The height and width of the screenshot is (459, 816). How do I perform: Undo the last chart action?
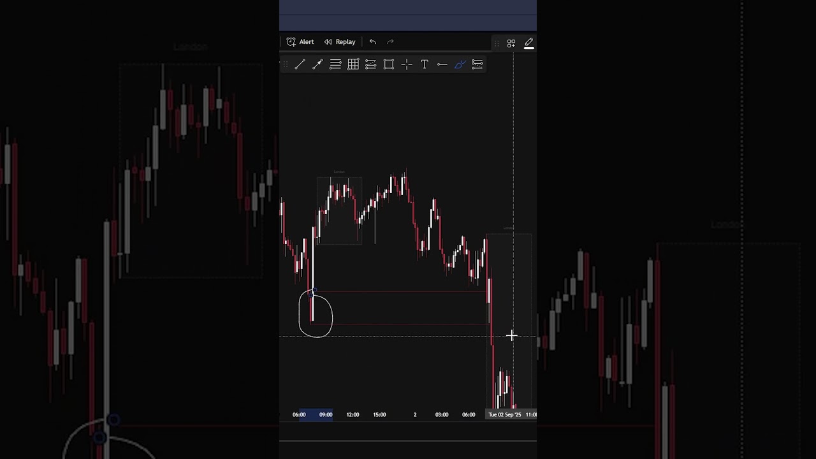click(x=373, y=42)
